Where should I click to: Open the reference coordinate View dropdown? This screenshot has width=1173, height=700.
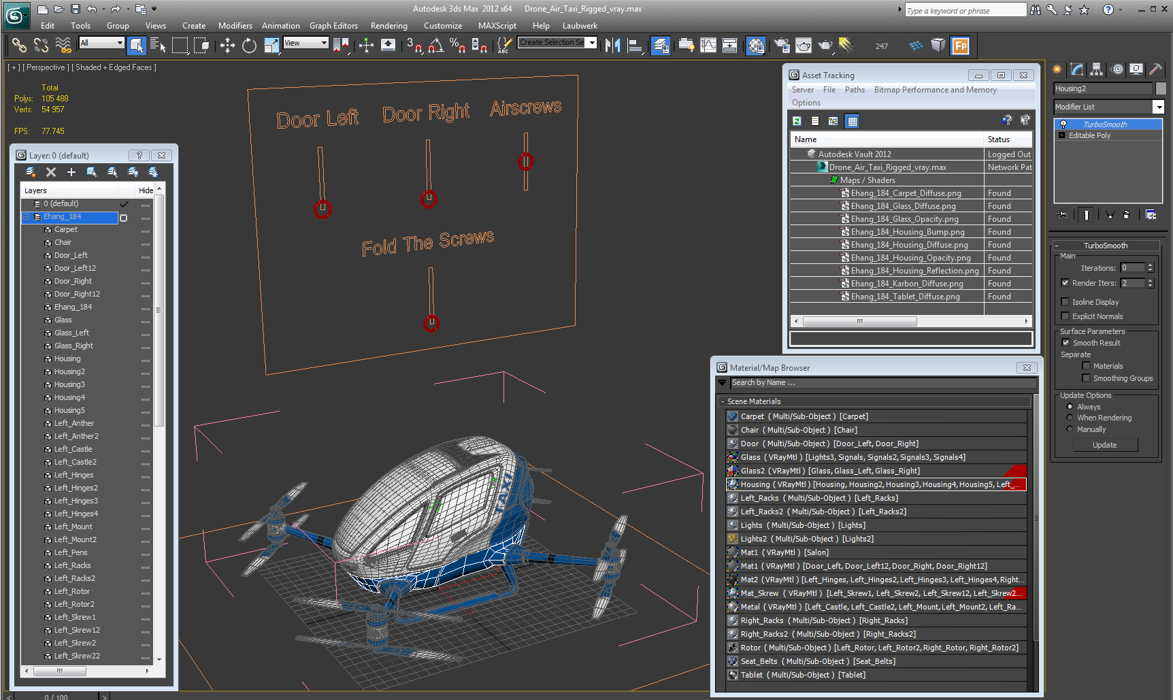[x=324, y=43]
